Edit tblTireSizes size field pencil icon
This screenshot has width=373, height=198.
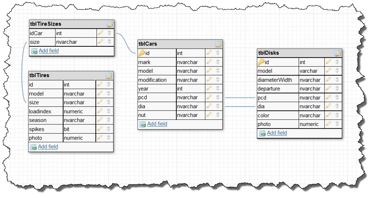(x=101, y=42)
